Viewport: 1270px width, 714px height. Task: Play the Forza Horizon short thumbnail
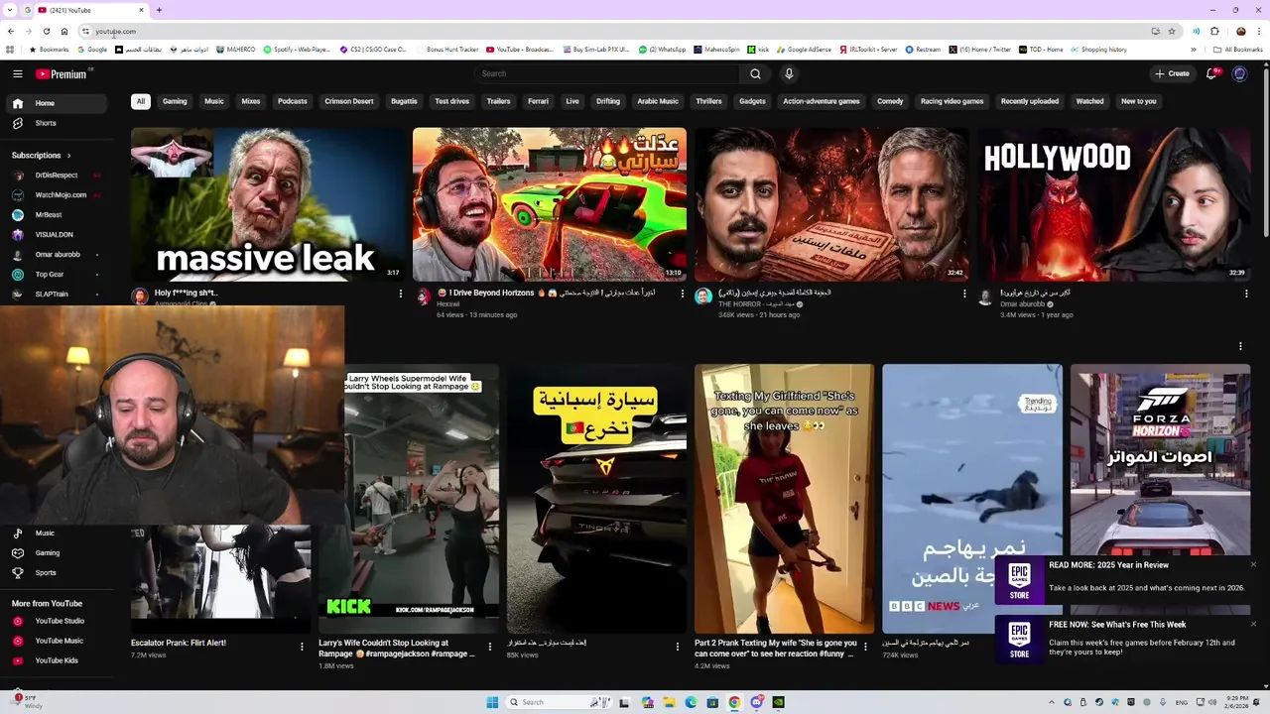pyautogui.click(x=1160, y=460)
